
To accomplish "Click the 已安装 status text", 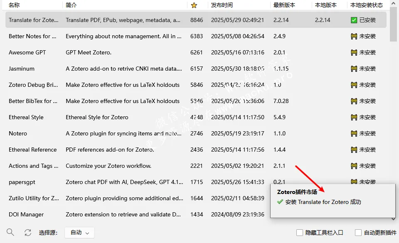I will pyautogui.click(x=367, y=20).
